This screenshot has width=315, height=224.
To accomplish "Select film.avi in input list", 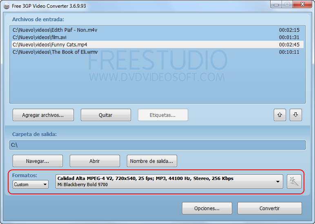I will 157,37.
